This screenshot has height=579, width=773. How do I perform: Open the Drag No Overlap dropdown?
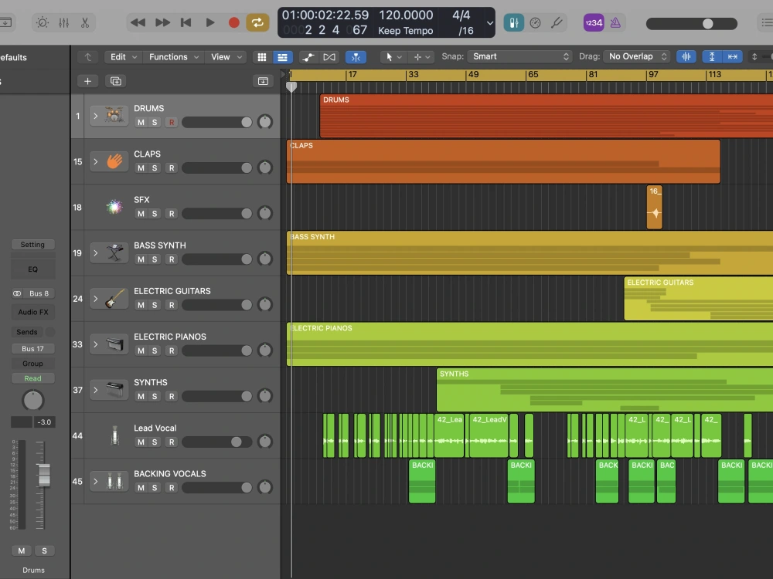tap(636, 56)
